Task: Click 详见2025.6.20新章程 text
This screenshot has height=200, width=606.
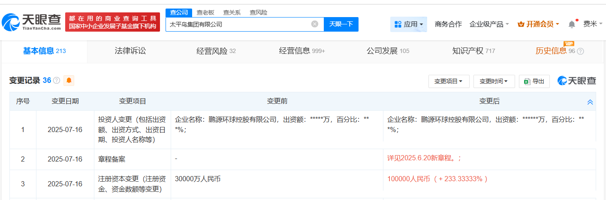Action: pyautogui.click(x=424, y=158)
